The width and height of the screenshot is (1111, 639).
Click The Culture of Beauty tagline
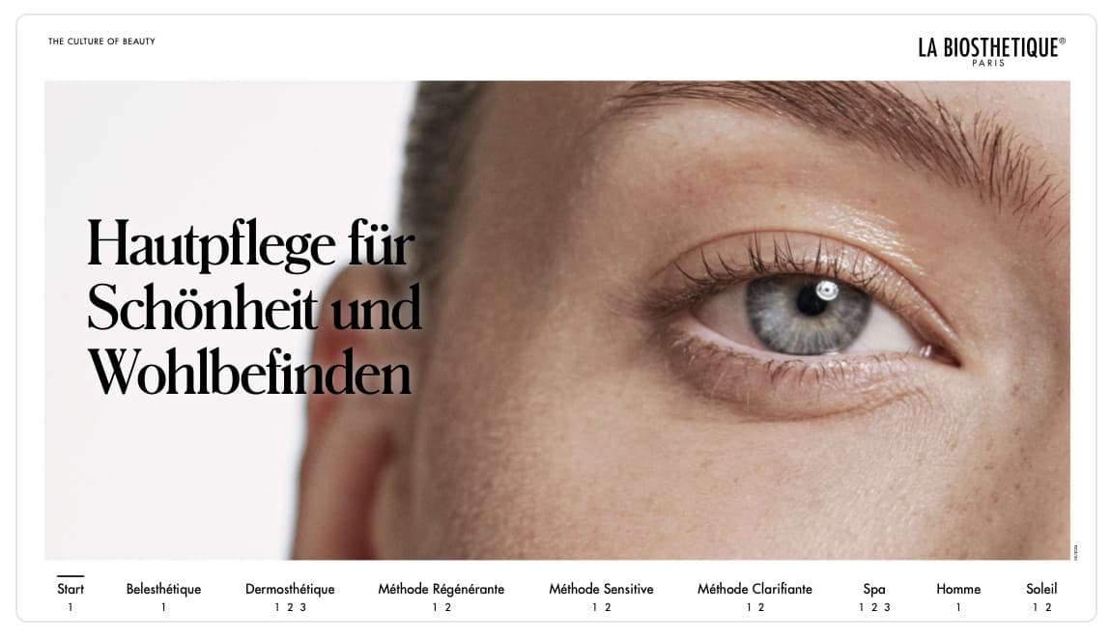(x=101, y=42)
